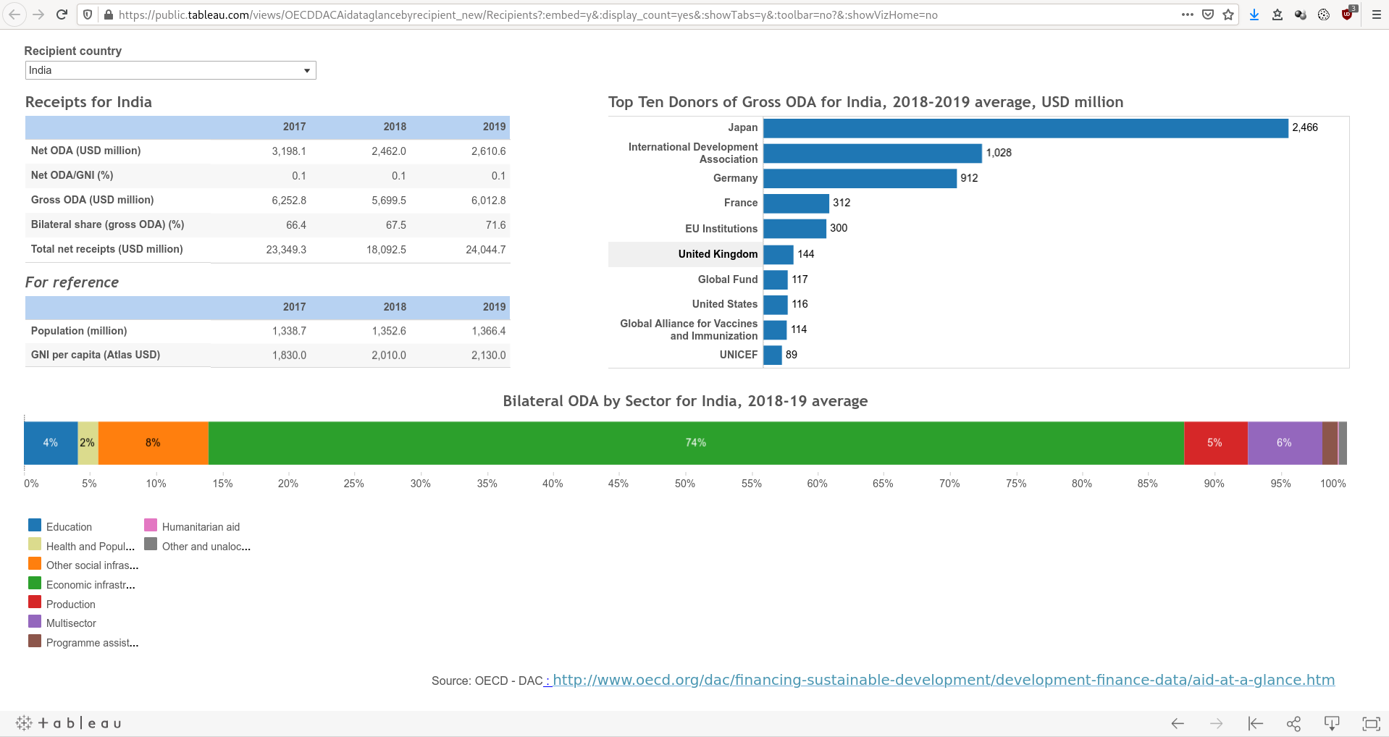
Task: Click the Gross ODA 2019 value 6,012.8
Action: point(489,201)
